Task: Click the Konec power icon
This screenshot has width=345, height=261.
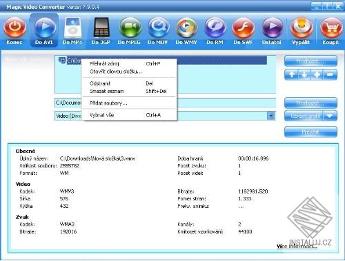Action: [14, 28]
